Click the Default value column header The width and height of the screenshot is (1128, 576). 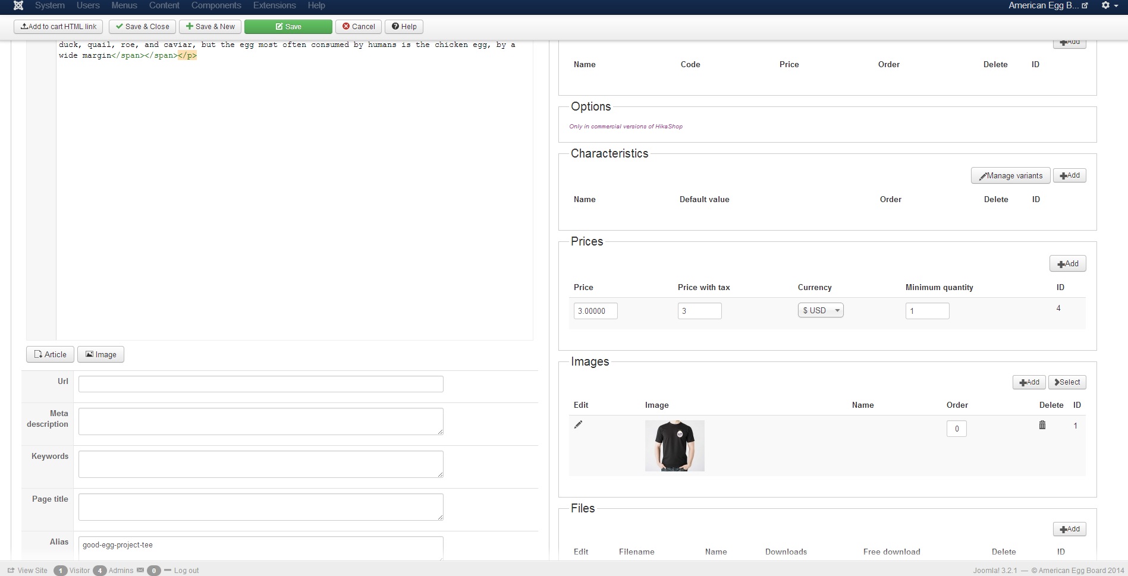705,199
